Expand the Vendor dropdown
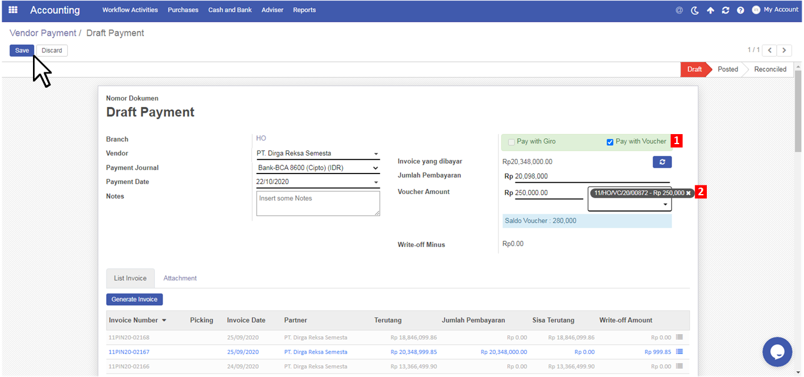The width and height of the screenshot is (804, 377). (x=376, y=154)
